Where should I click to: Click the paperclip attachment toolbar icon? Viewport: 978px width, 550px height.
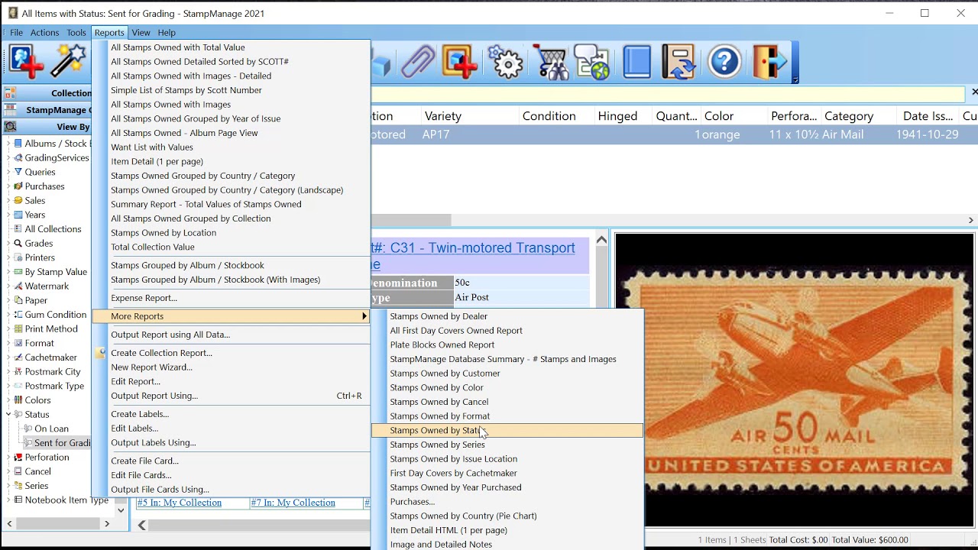pyautogui.click(x=418, y=62)
